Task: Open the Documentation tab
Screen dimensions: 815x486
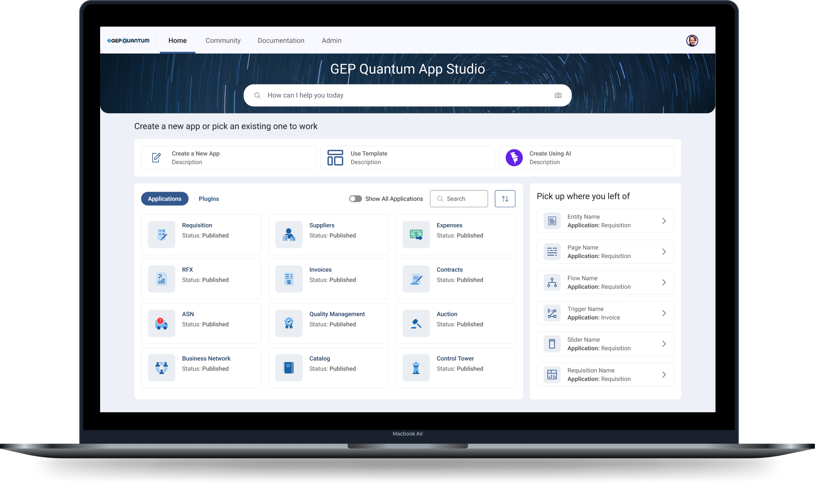Action: click(x=281, y=40)
